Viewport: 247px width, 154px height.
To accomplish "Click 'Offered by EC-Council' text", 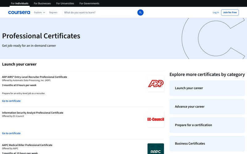I will point(13,116).
